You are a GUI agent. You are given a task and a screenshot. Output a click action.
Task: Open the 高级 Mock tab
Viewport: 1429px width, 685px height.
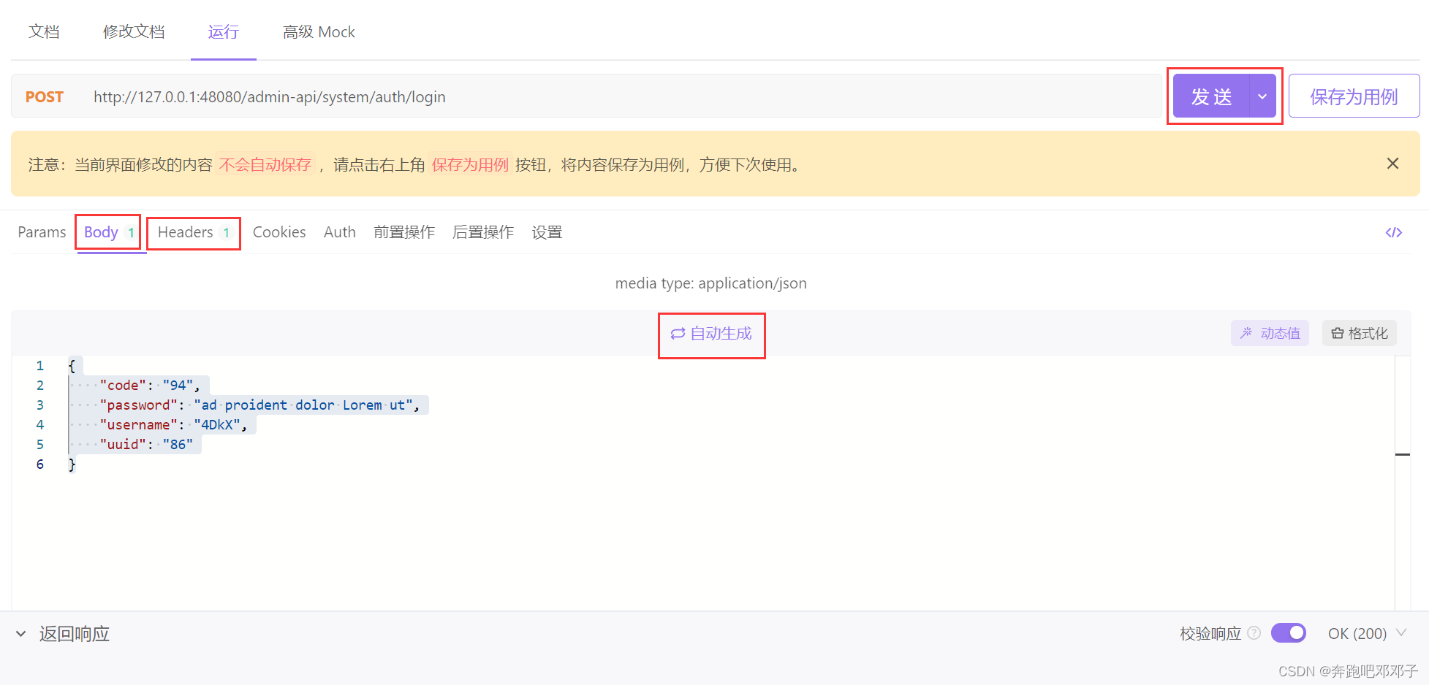click(x=319, y=32)
